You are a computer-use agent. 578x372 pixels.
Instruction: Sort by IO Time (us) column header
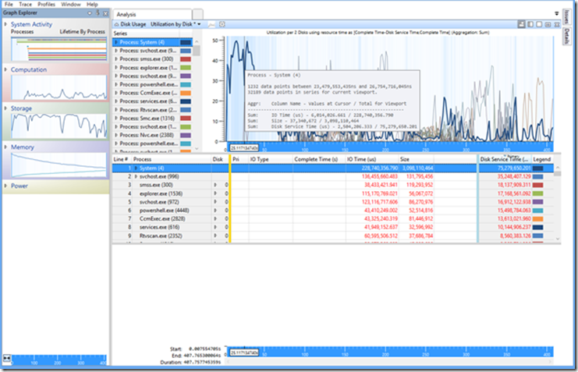[362, 159]
